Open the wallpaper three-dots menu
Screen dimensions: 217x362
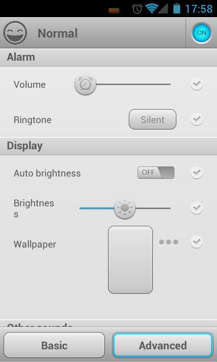tap(169, 242)
